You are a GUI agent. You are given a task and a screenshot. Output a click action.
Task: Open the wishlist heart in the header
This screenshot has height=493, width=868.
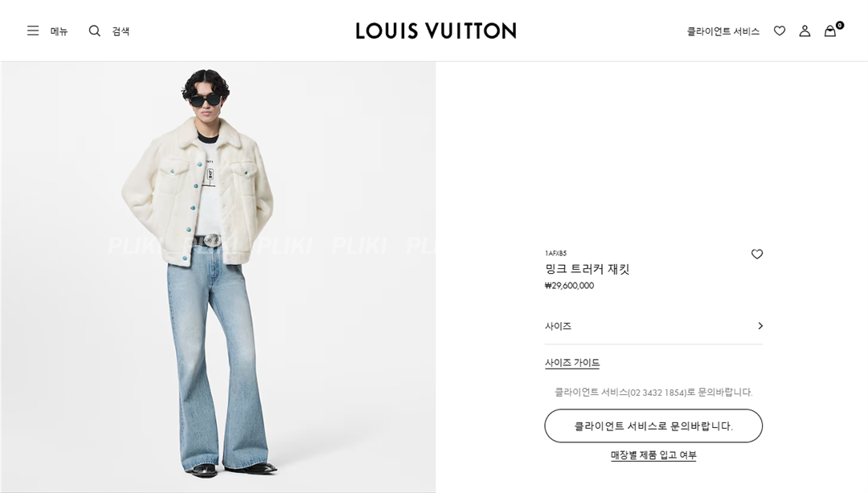[x=780, y=31]
